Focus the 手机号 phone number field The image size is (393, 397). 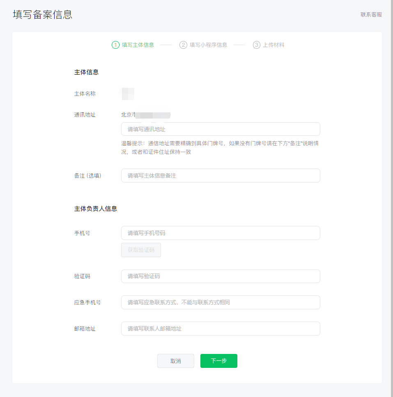(221, 233)
